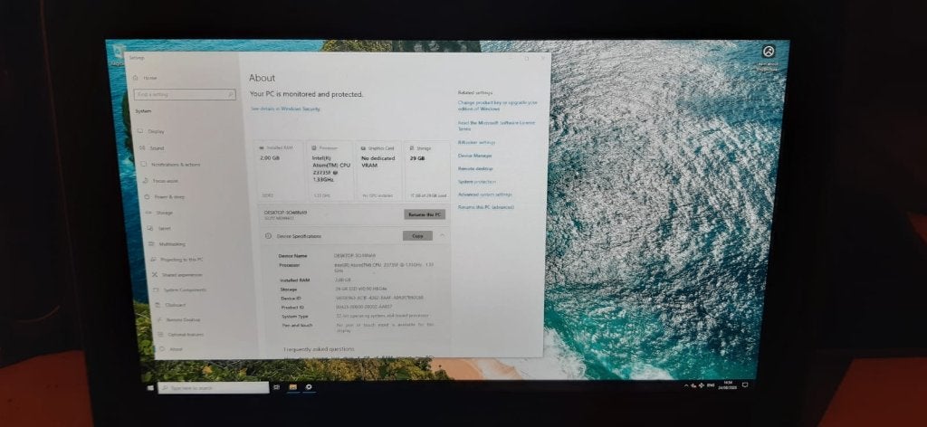Open System Components in sidebar
Image resolution: width=927 pixels, height=427 pixels.
click(x=180, y=290)
